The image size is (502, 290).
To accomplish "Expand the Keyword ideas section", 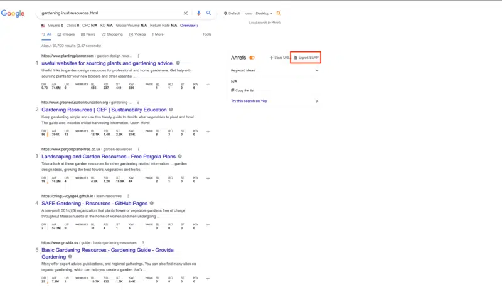I will (275, 70).
